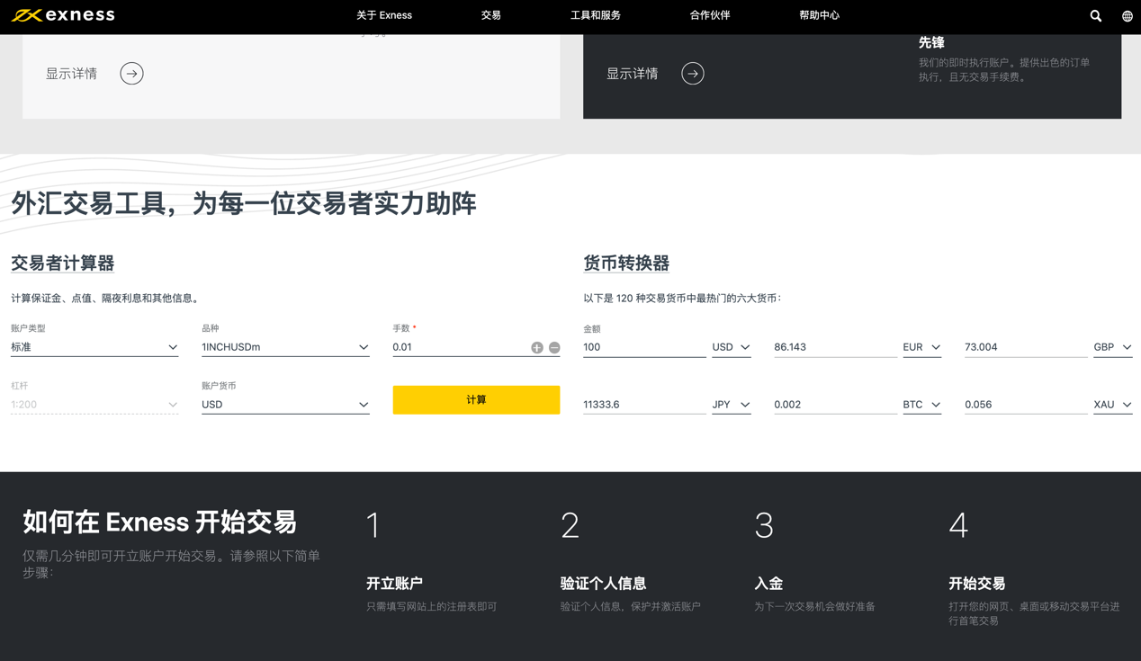This screenshot has height=661, width=1141.
Task: Open the 交易 menu
Action: point(490,15)
